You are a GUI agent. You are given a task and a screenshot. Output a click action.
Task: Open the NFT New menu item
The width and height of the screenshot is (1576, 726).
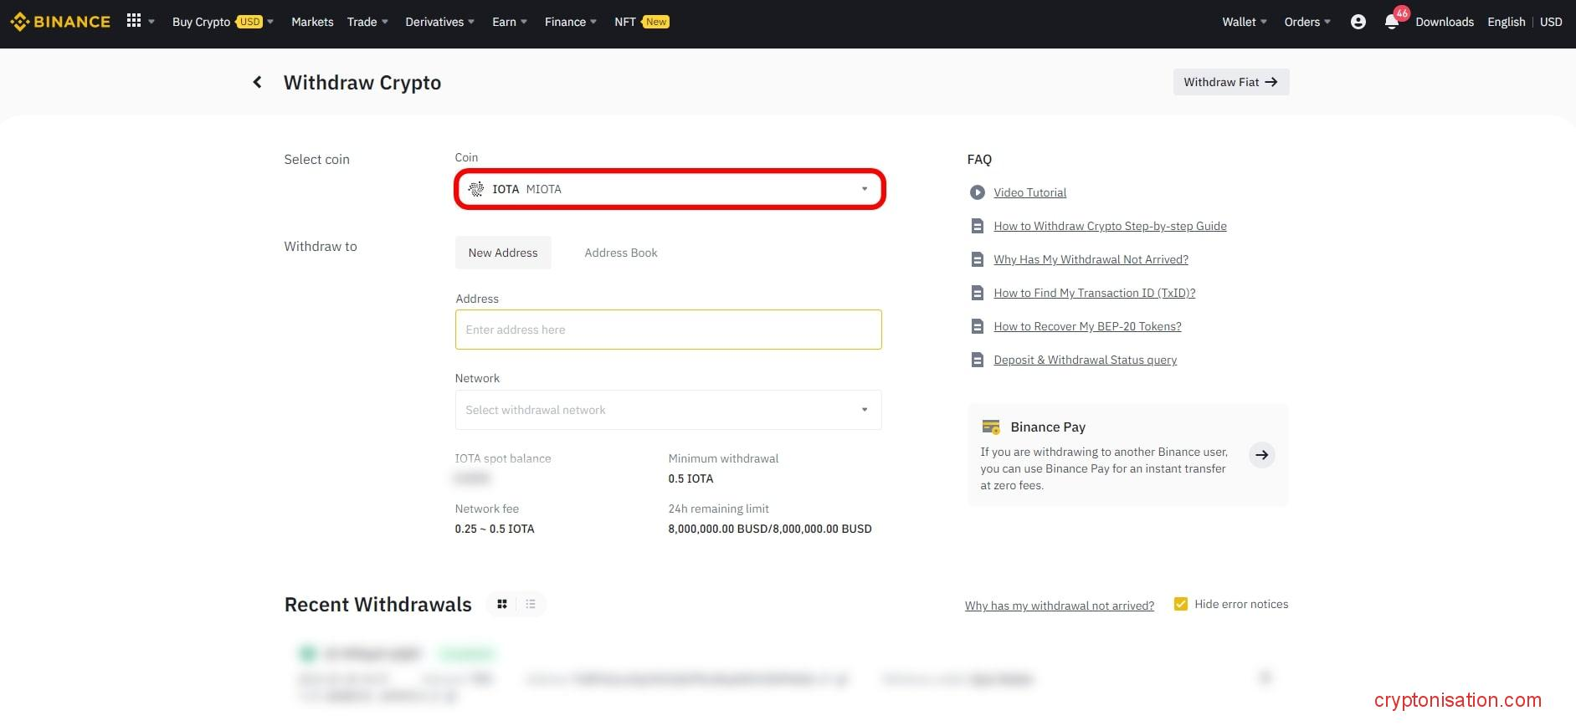[642, 22]
